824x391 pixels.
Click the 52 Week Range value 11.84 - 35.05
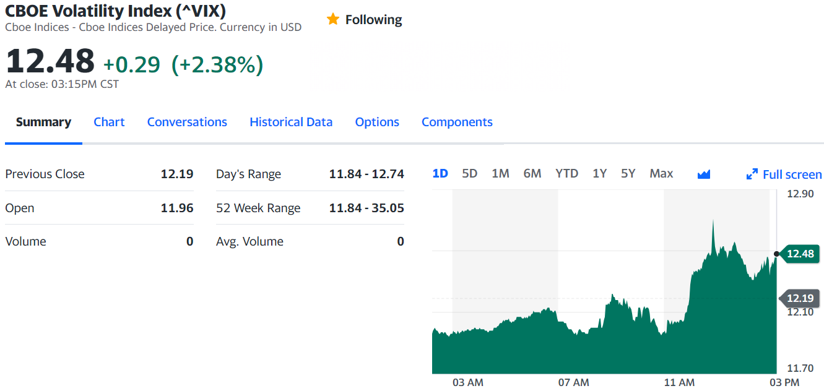tap(366, 208)
